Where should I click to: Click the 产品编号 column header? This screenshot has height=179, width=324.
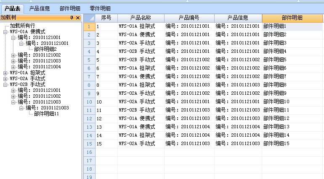pyautogui.click(x=189, y=18)
